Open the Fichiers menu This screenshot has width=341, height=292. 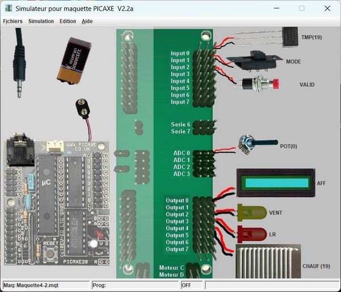point(13,21)
